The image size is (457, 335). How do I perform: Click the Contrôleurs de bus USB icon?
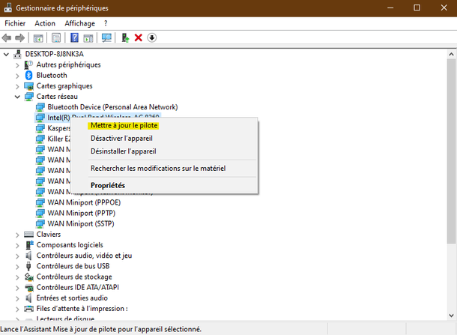pyautogui.click(x=28, y=266)
